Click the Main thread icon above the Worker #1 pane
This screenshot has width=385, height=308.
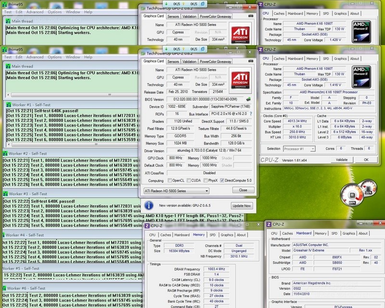(x=8, y=66)
